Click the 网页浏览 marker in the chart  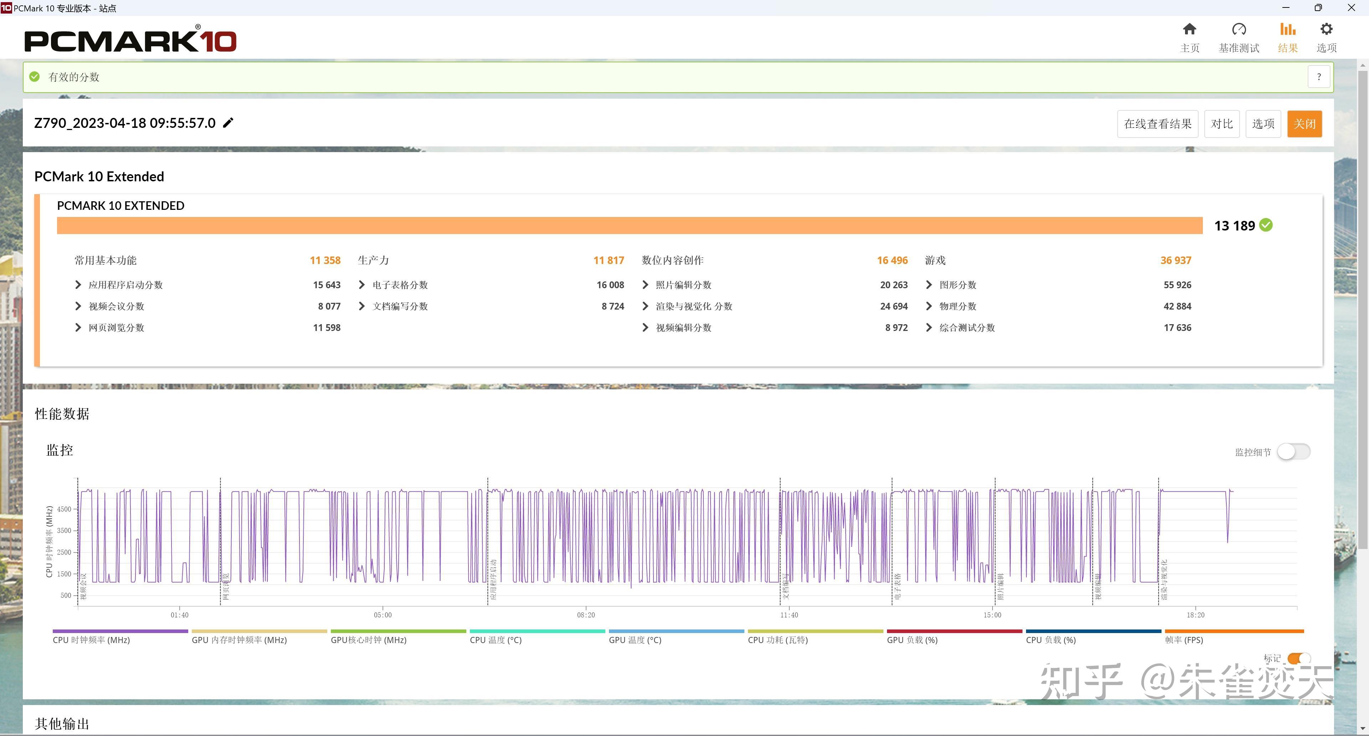pyautogui.click(x=225, y=586)
